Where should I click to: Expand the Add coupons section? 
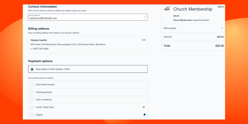193,28
